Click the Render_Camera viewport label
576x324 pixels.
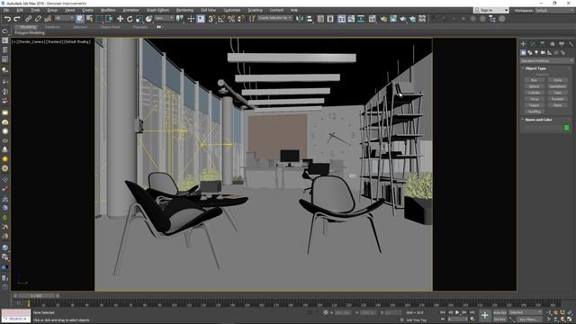pos(31,42)
